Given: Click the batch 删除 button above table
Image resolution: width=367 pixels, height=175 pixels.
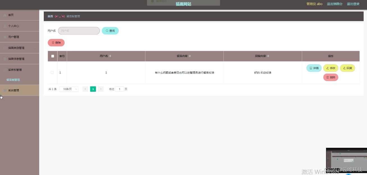Looking at the screenshot, I should (56, 43).
